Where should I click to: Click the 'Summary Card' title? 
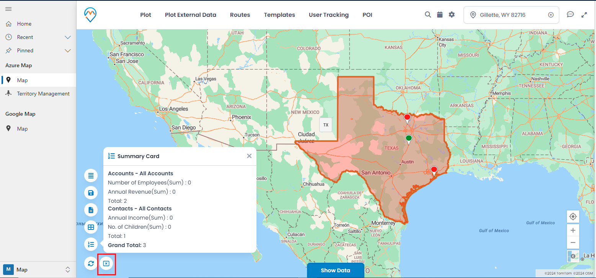(138, 156)
